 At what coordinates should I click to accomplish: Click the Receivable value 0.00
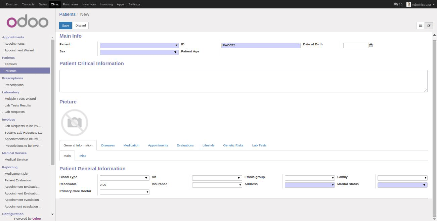(103, 185)
